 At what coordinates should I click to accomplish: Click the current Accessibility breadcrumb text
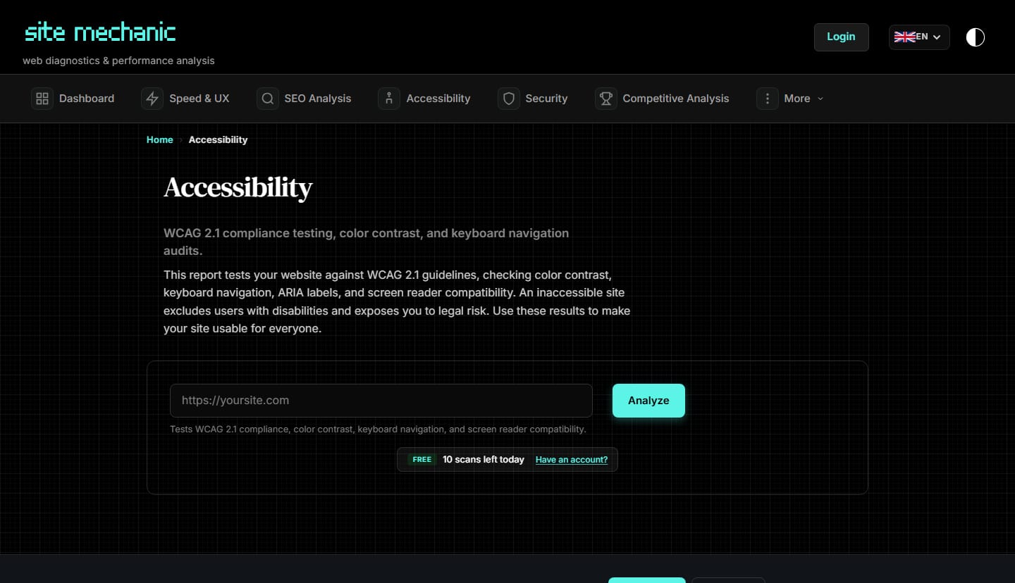click(219, 140)
